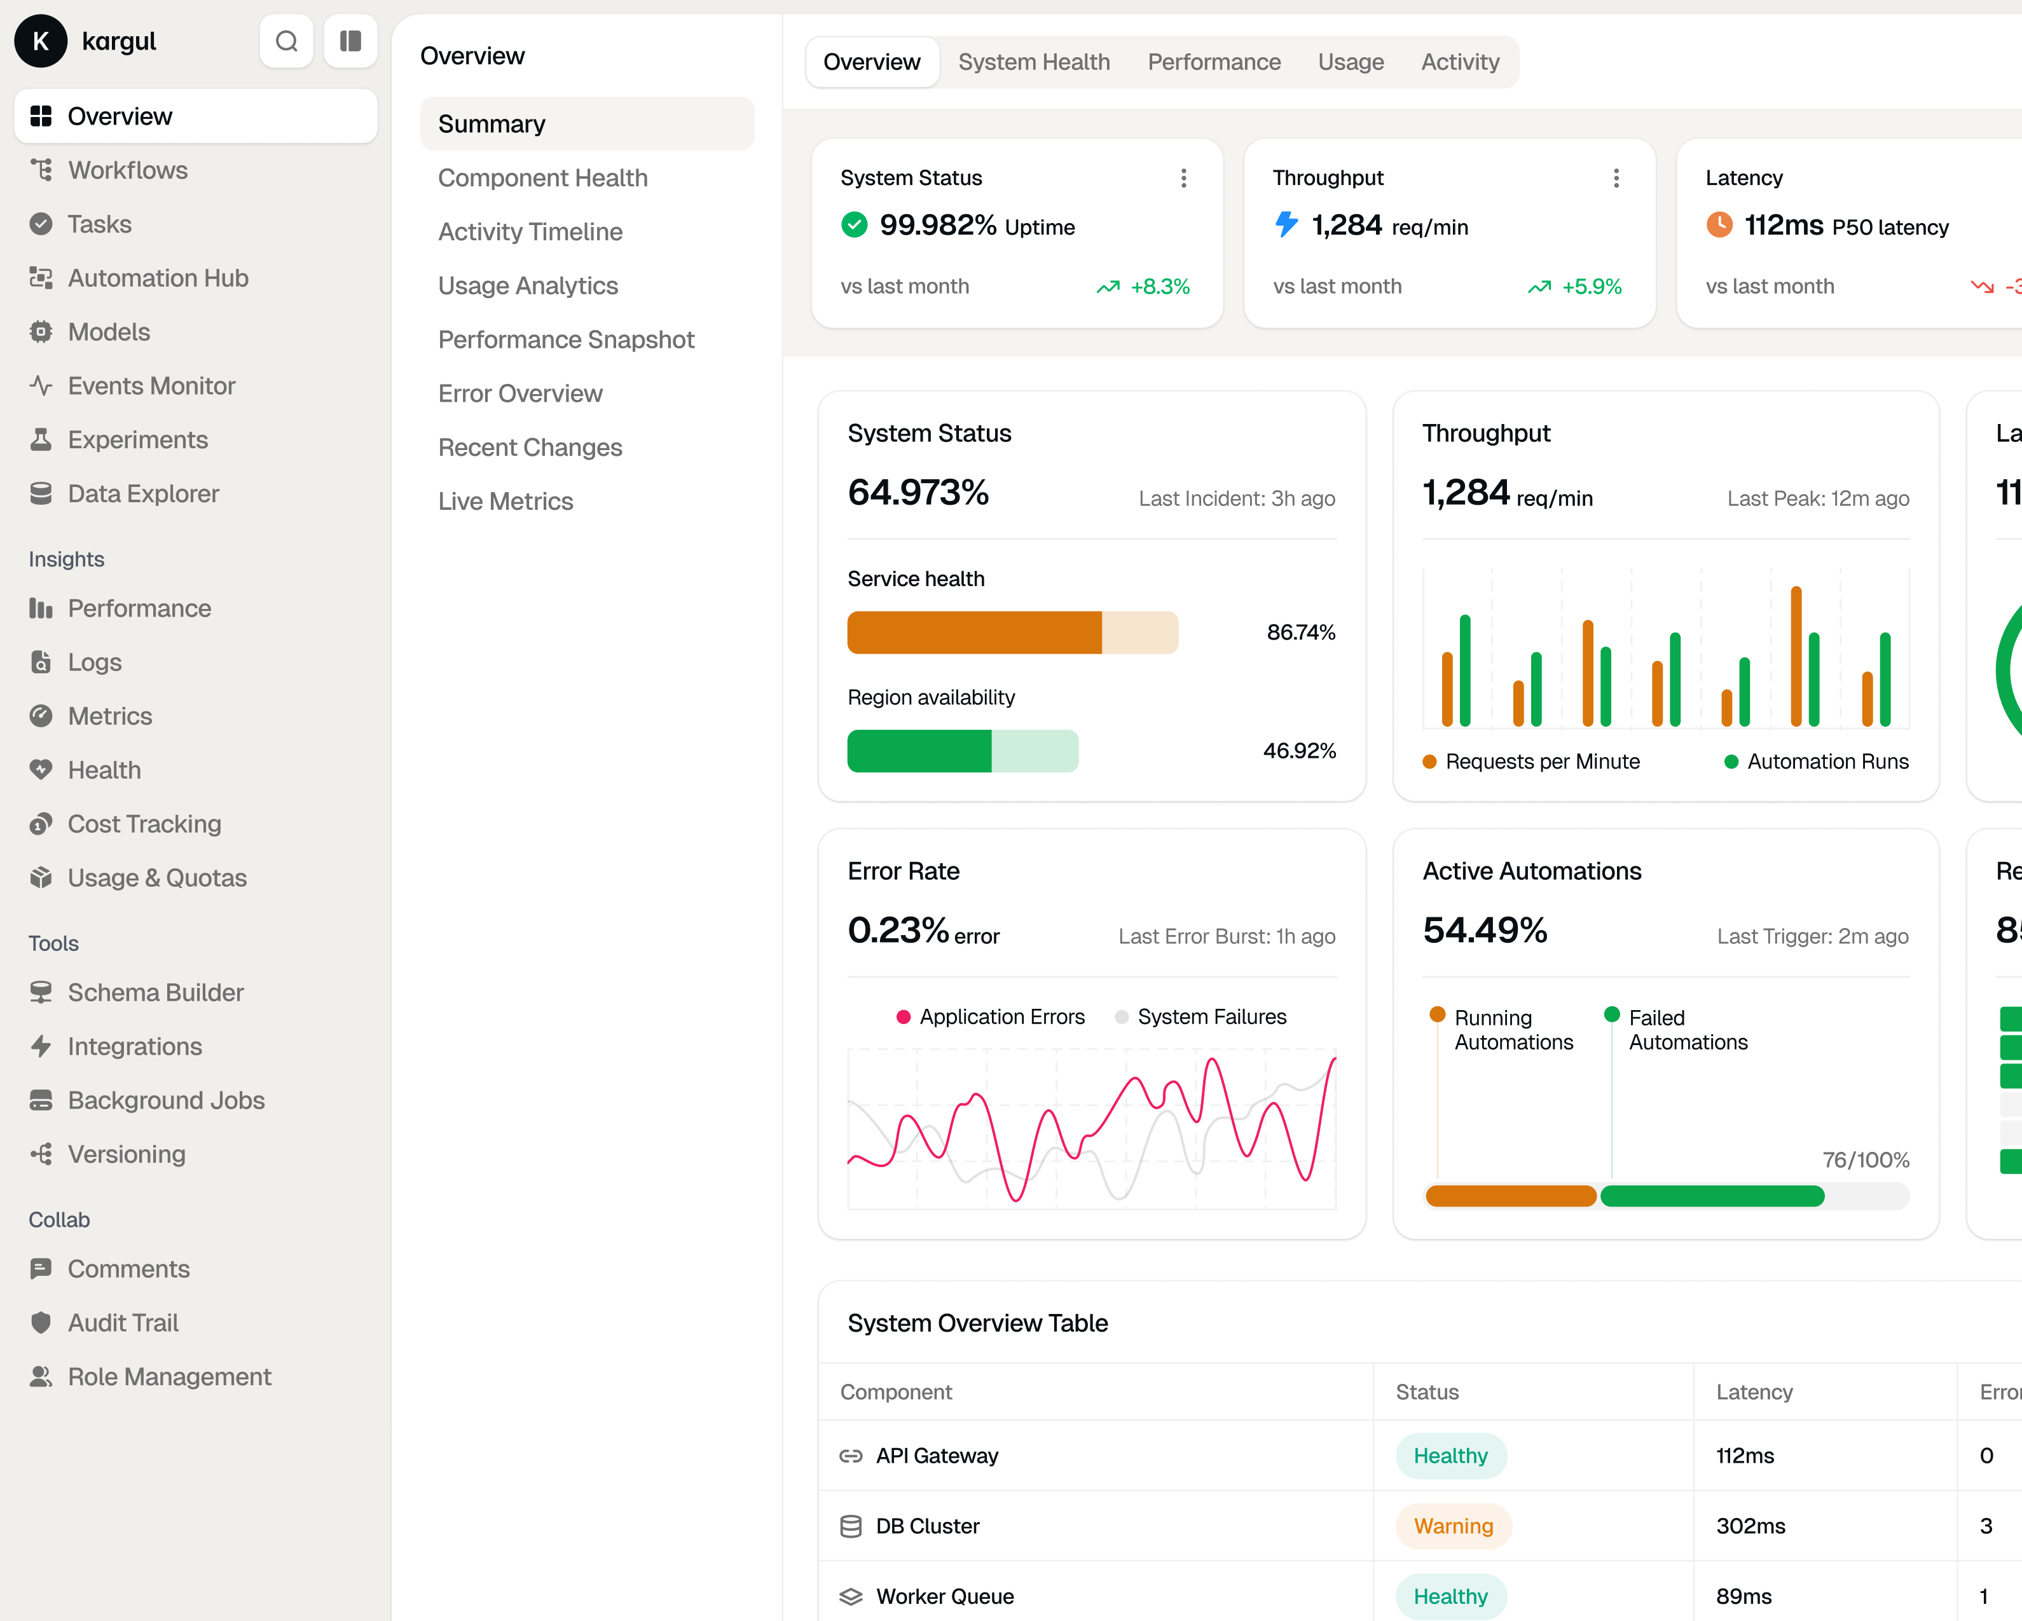The height and width of the screenshot is (1621, 2022).
Task: Select the Events Monitor pulse icon
Action: click(40, 385)
